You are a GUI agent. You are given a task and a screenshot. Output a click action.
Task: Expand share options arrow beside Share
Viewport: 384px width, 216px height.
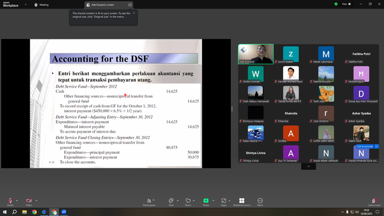(213, 200)
